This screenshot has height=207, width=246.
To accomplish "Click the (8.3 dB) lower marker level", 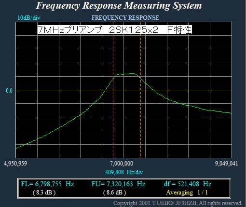I will [44, 193].
